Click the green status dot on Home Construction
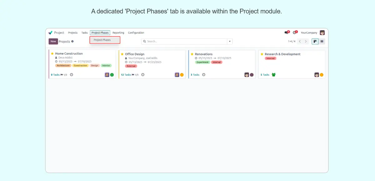 click(x=112, y=75)
